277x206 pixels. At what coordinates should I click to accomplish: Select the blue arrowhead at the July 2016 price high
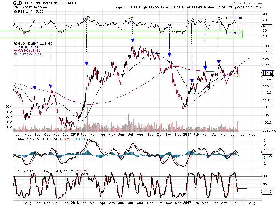pos(132,40)
